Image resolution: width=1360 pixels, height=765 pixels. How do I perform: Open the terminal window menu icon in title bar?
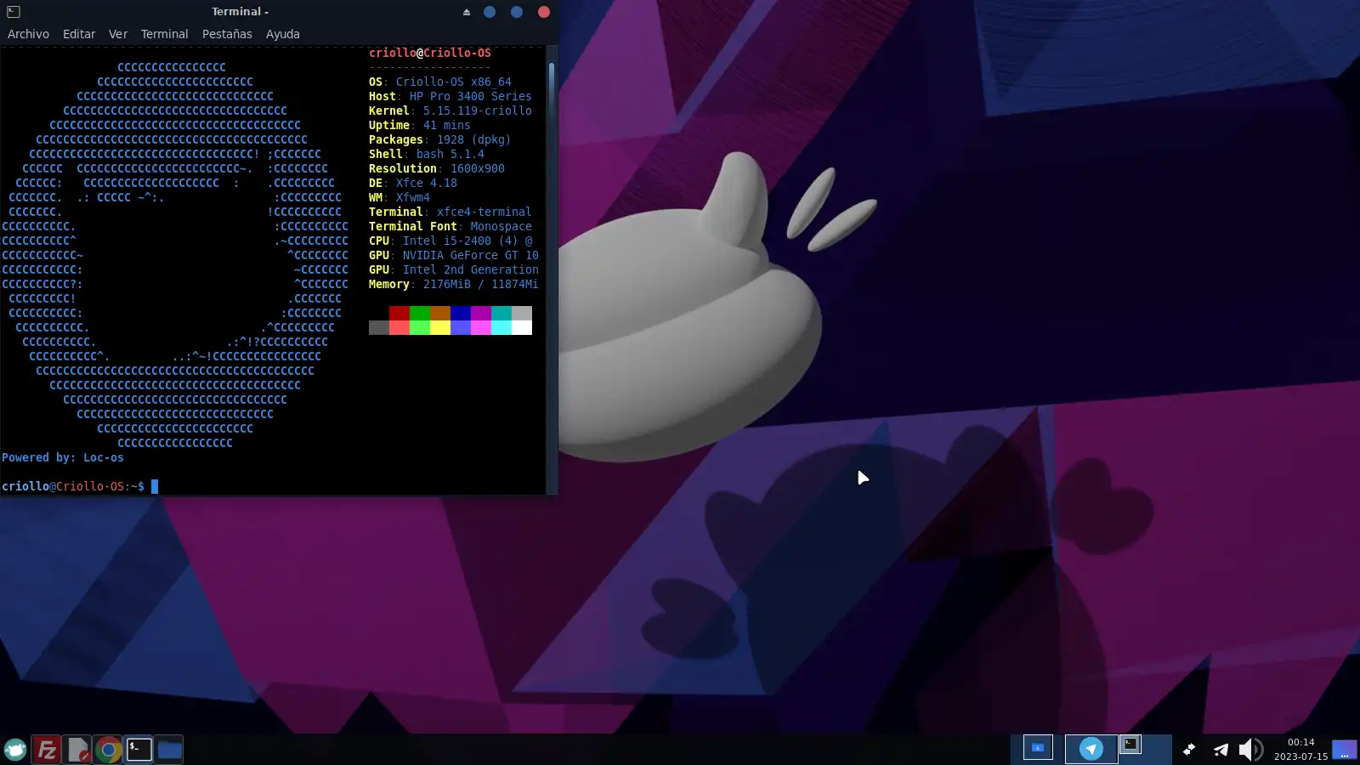14,12
